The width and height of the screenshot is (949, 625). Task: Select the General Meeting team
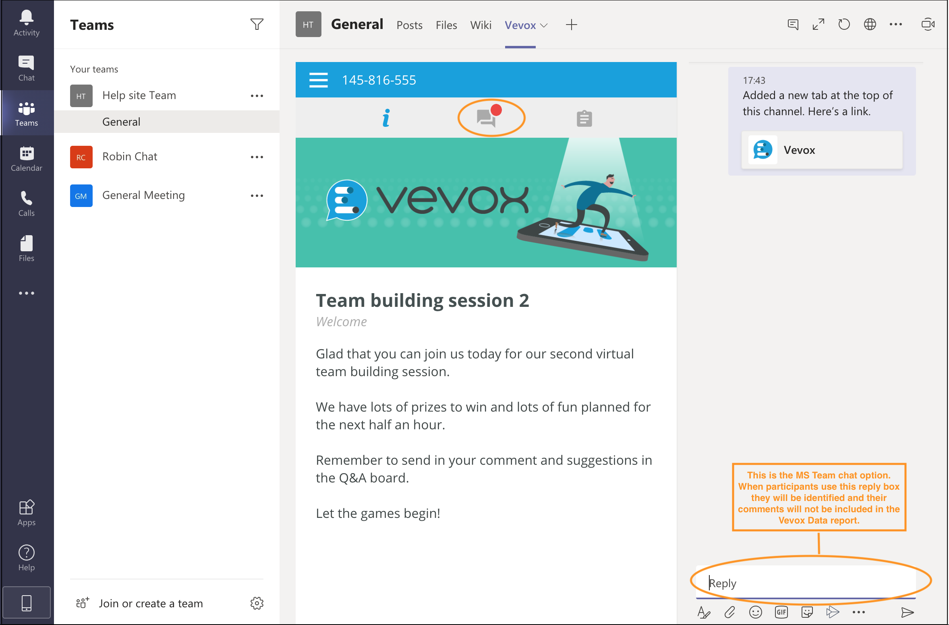(143, 195)
